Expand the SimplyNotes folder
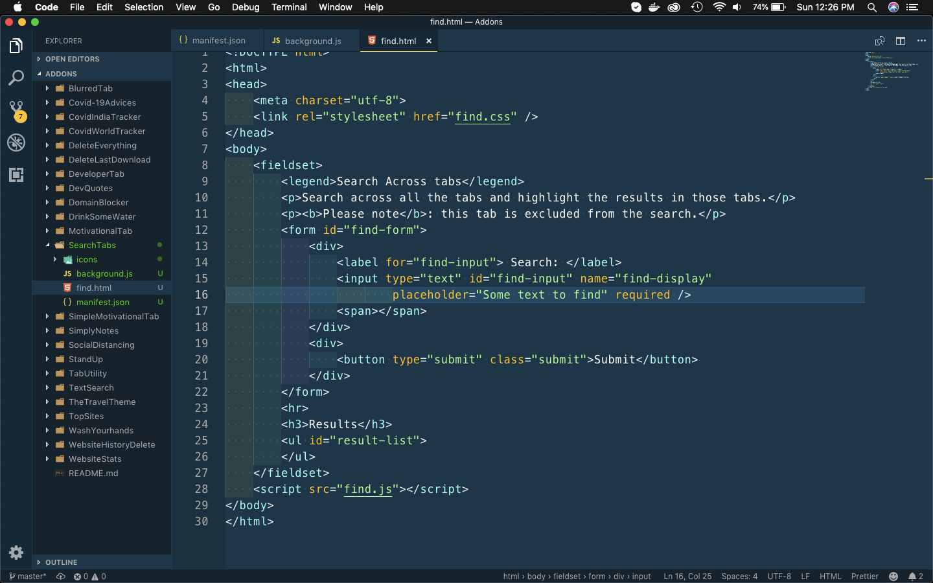This screenshot has width=933, height=583. tap(102, 330)
